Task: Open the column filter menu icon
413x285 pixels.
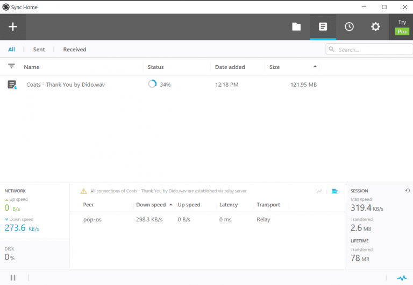Action: pyautogui.click(x=11, y=66)
